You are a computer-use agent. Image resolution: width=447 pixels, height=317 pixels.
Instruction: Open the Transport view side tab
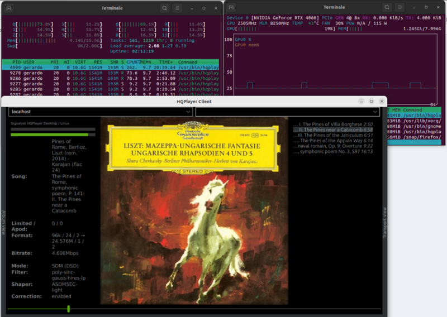point(383,222)
